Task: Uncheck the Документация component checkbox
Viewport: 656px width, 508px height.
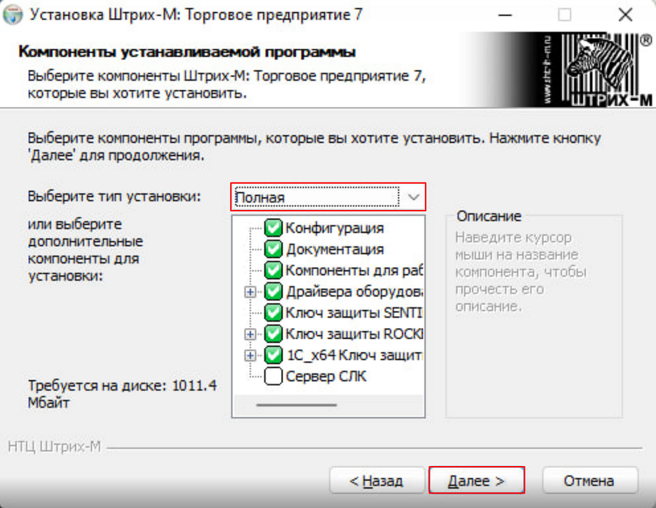Action: click(x=273, y=249)
